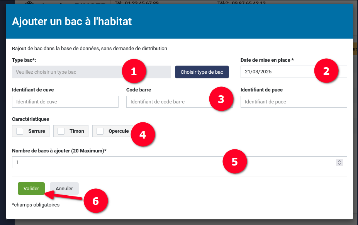The image size is (358, 225).
Task: Click the greyed-out 'Type bac' field
Action: [x=66, y=72]
